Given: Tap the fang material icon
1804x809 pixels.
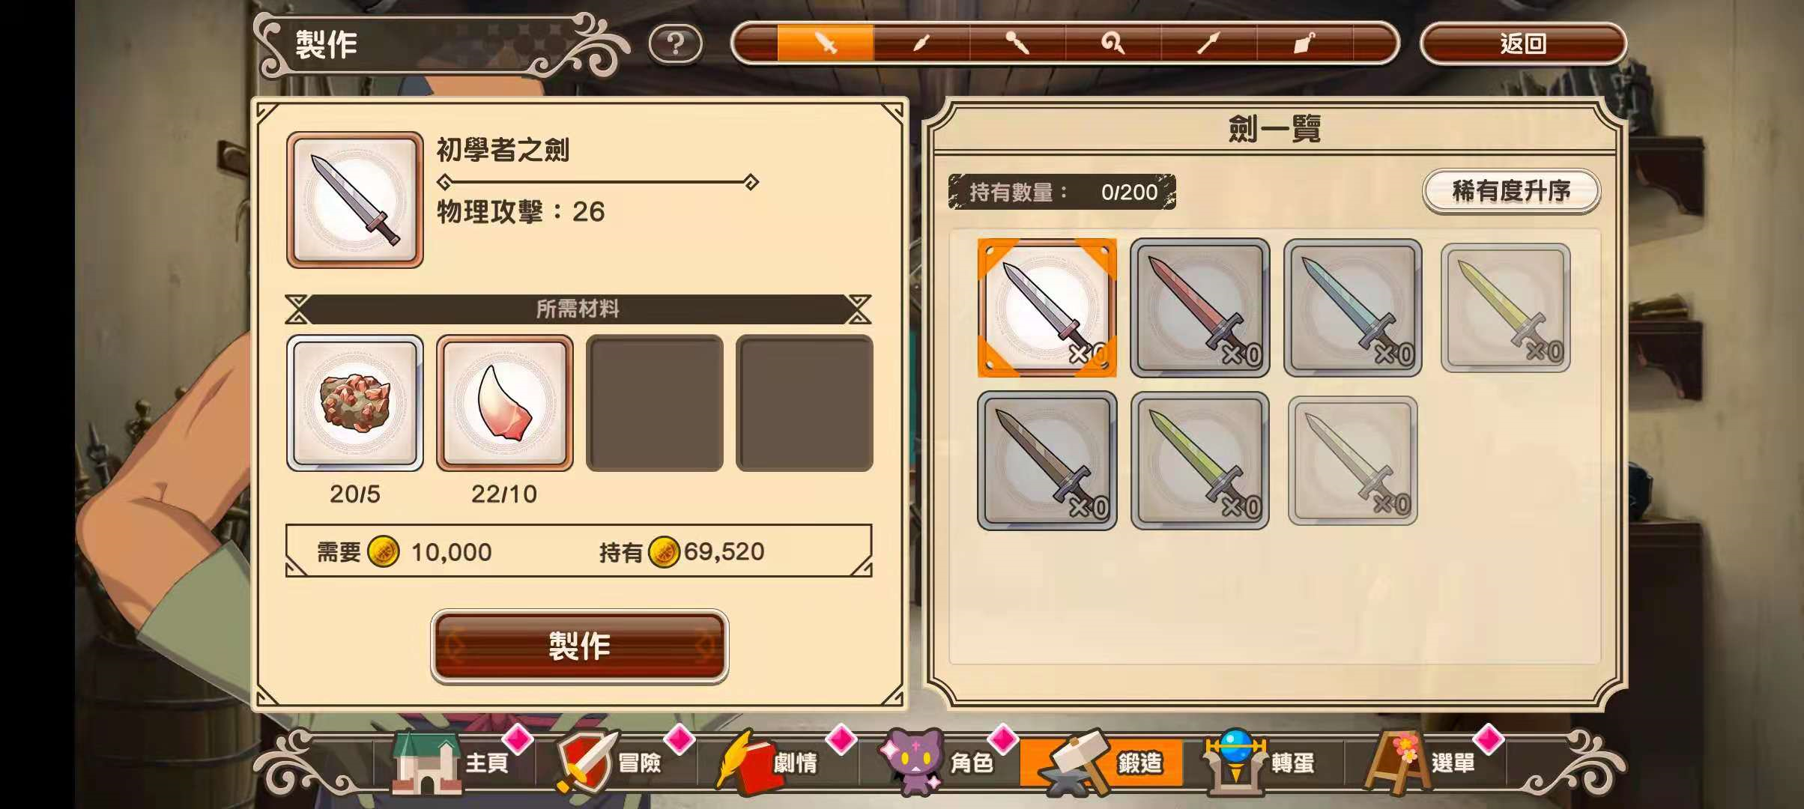Looking at the screenshot, I should 504,403.
